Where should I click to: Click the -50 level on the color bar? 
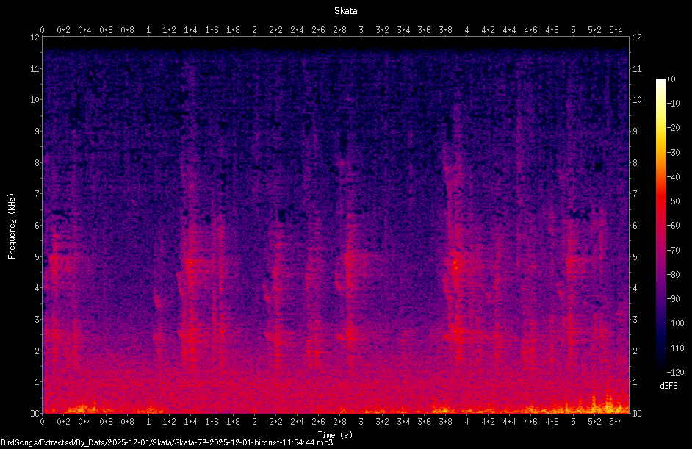(x=673, y=201)
